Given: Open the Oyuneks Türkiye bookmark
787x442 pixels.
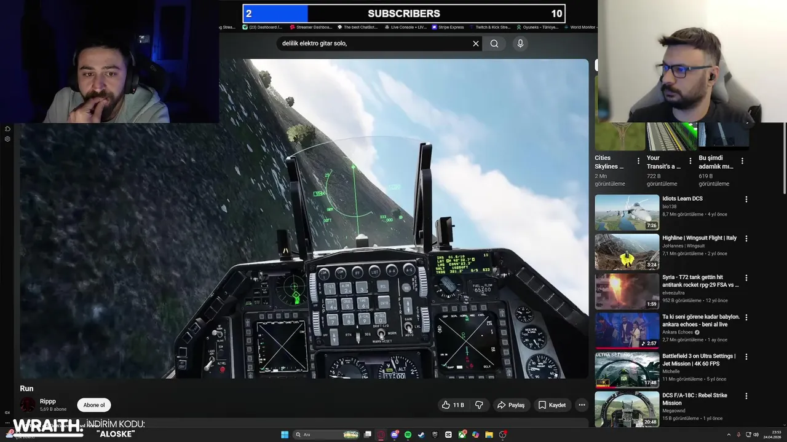Looking at the screenshot, I should pyautogui.click(x=537, y=27).
